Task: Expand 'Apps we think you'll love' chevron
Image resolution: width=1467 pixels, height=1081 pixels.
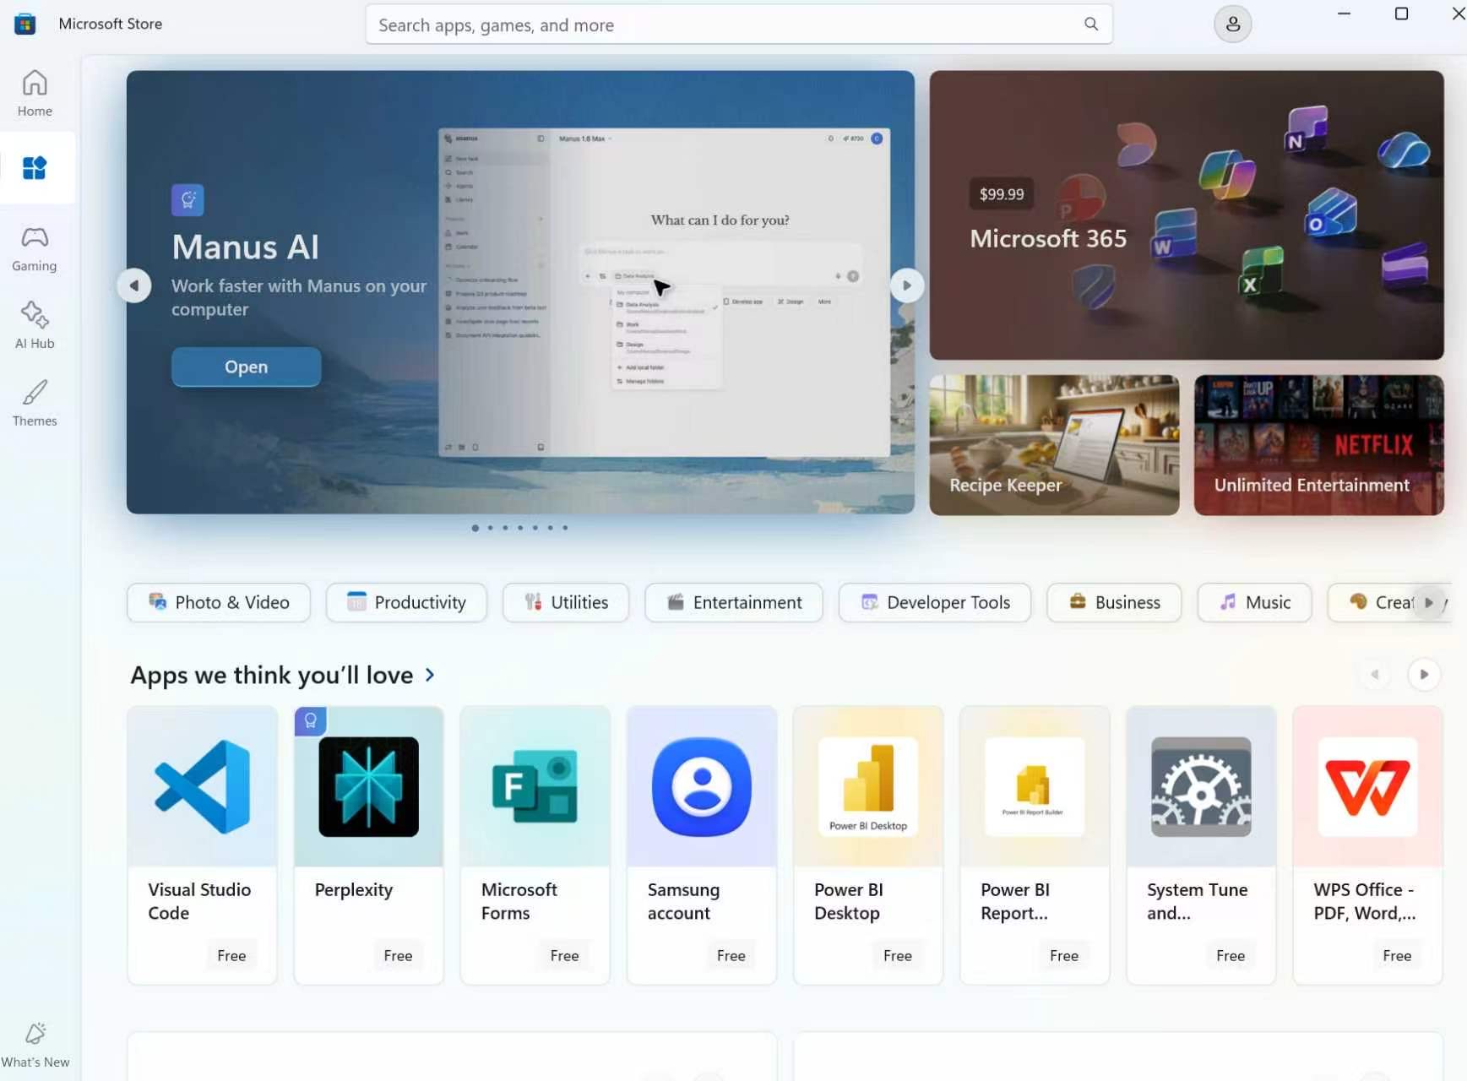Action: point(430,675)
